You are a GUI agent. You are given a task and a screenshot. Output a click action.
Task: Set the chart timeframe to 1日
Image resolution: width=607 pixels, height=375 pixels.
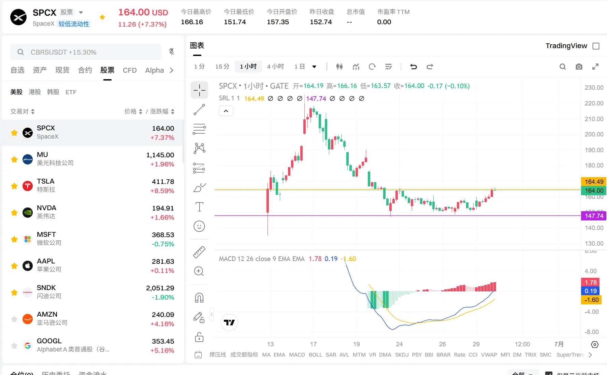pyautogui.click(x=300, y=67)
